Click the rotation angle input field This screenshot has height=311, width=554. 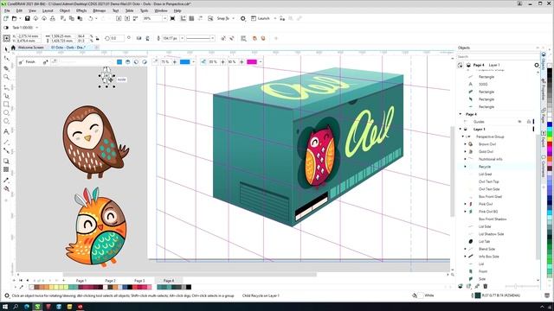[118, 38]
